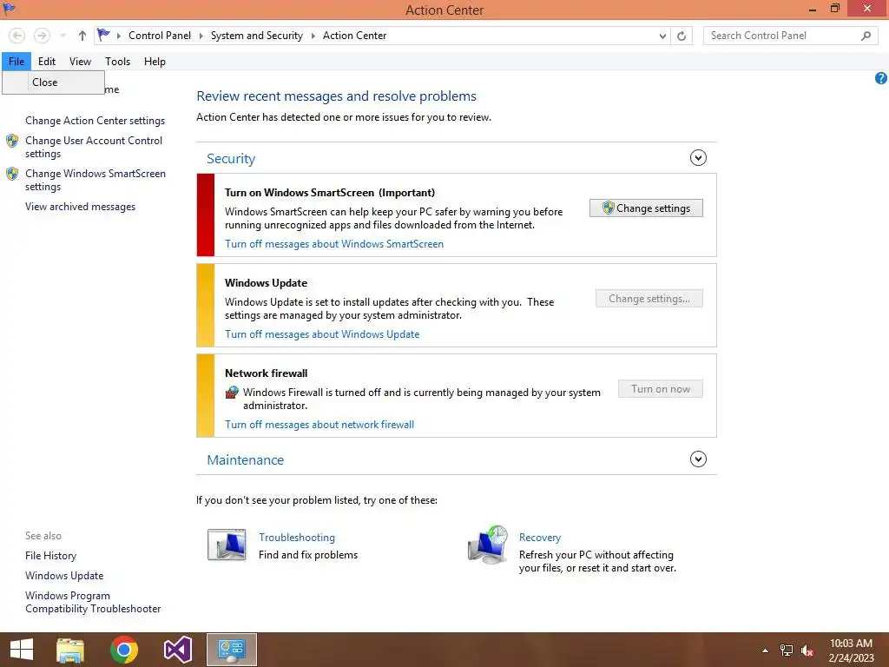Open the taskbar clock and date
Screen dimensions: 889x667
coord(851,650)
